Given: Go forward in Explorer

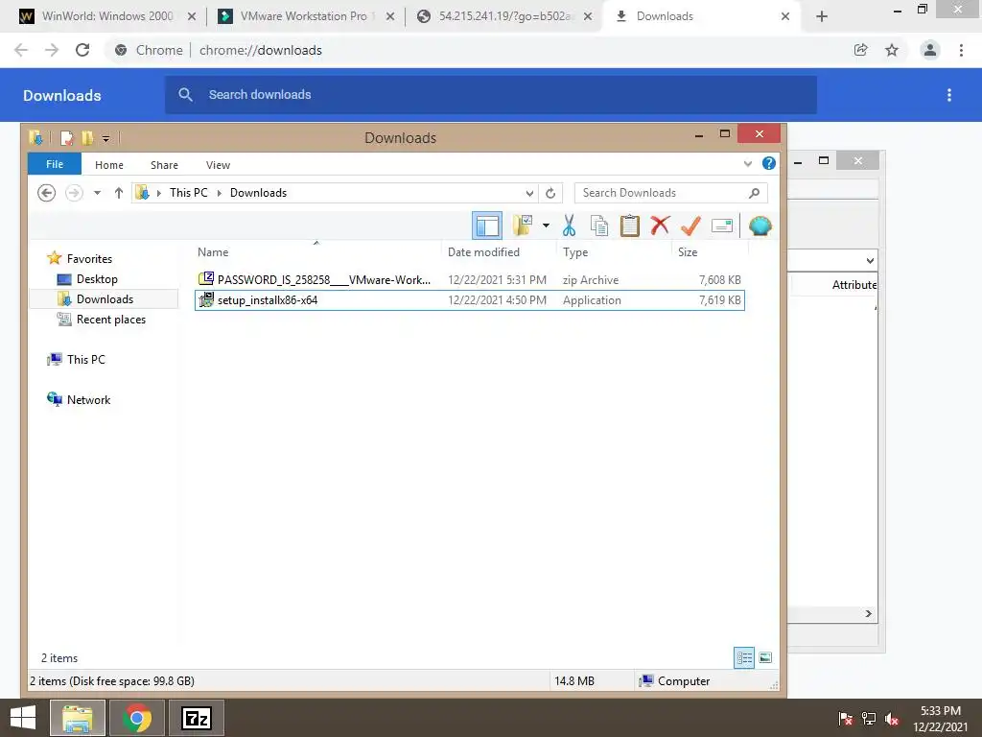Looking at the screenshot, I should (74, 193).
